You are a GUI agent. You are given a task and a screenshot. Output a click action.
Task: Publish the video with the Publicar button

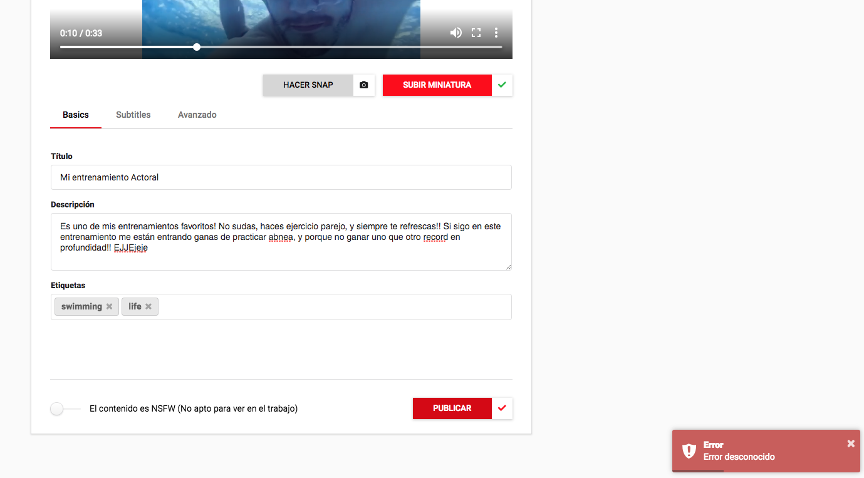pos(452,408)
